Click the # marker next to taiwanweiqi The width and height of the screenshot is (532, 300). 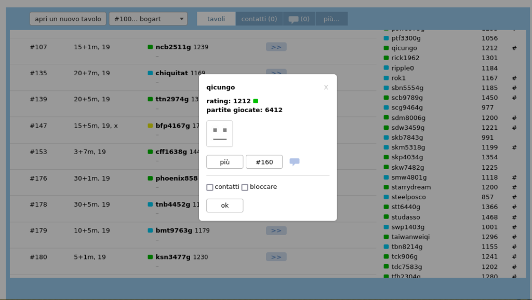tap(514, 237)
